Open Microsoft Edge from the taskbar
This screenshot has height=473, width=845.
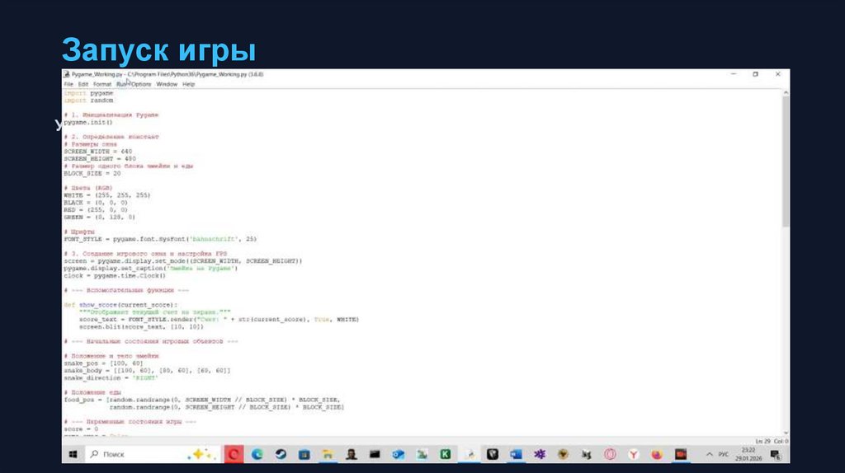(257, 454)
